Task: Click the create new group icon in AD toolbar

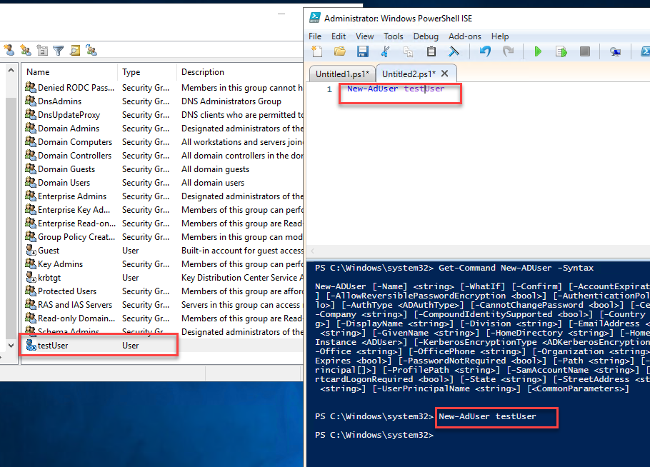Action: [x=26, y=50]
